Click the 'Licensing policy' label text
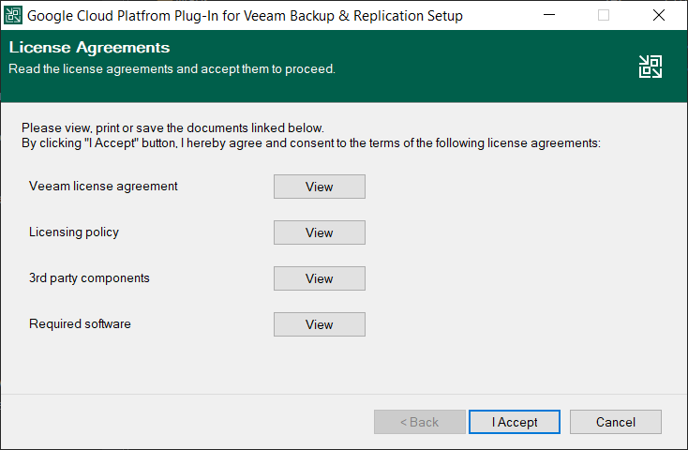688x450 pixels. (74, 232)
